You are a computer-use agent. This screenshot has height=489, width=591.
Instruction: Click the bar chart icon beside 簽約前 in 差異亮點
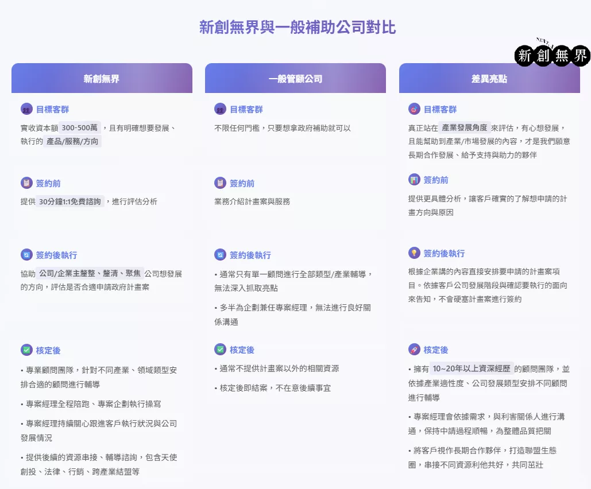point(414,180)
